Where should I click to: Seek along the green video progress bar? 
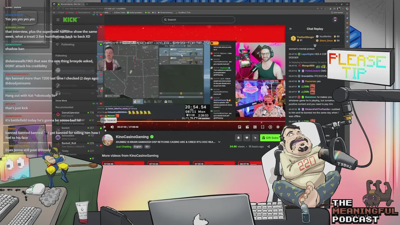(x=192, y=122)
